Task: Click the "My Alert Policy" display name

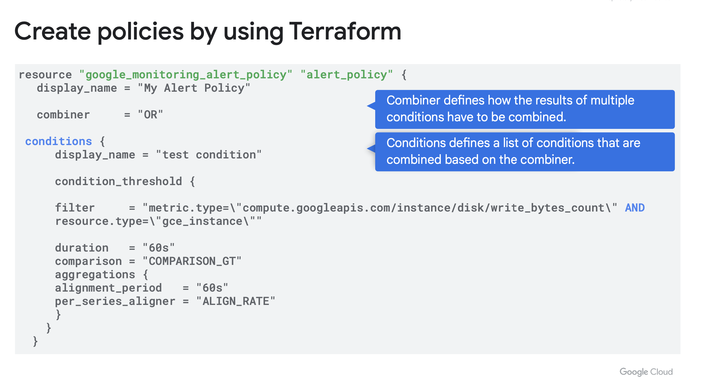Action: coord(194,88)
